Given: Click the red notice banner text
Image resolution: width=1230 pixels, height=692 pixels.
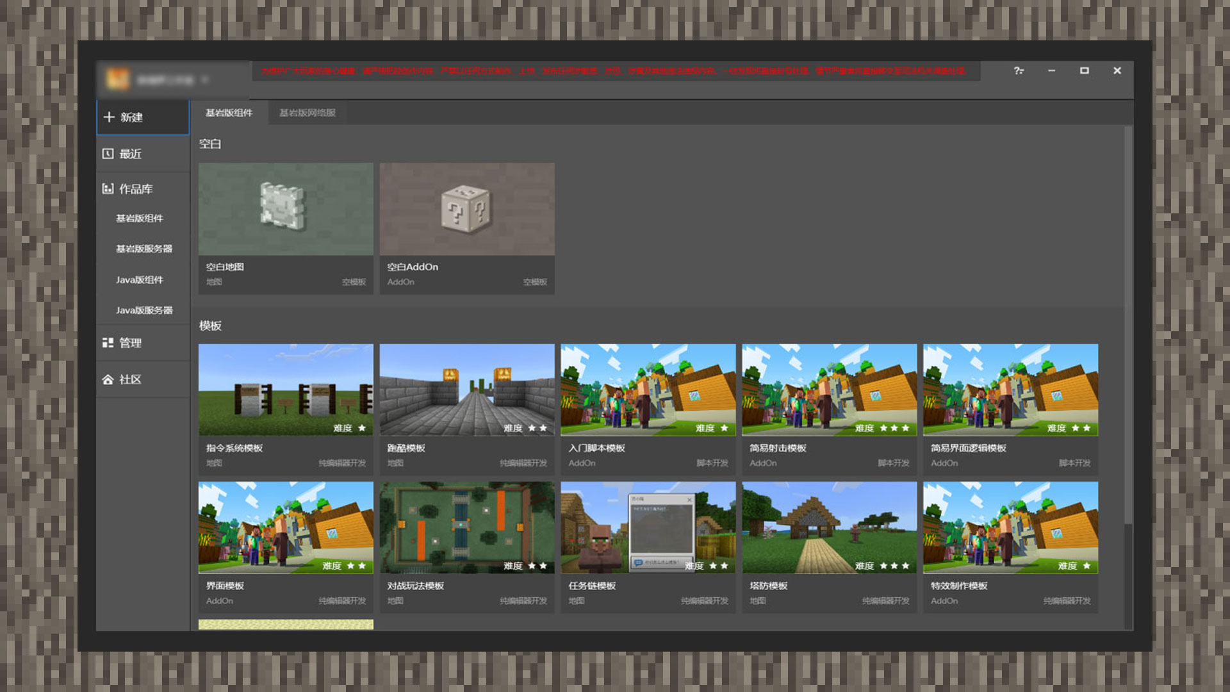Looking at the screenshot, I should pos(613,70).
